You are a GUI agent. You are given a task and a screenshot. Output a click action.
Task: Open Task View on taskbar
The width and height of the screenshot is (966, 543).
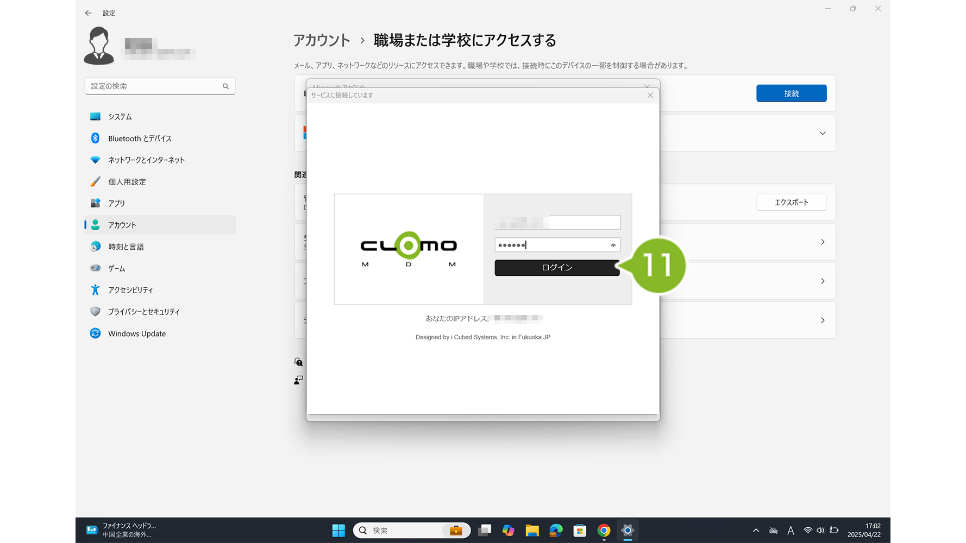(x=485, y=531)
